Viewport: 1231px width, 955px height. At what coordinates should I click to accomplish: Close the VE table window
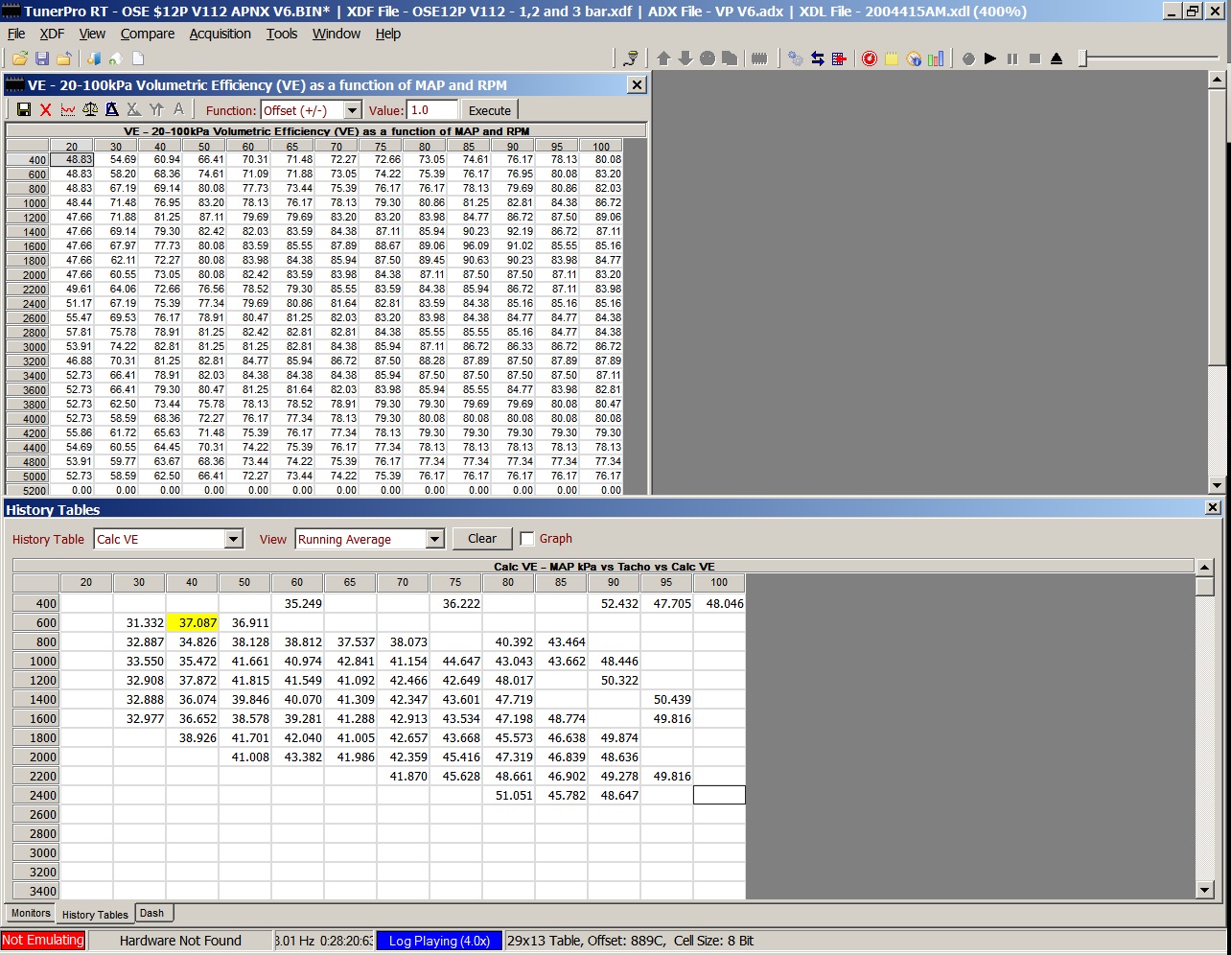637,84
